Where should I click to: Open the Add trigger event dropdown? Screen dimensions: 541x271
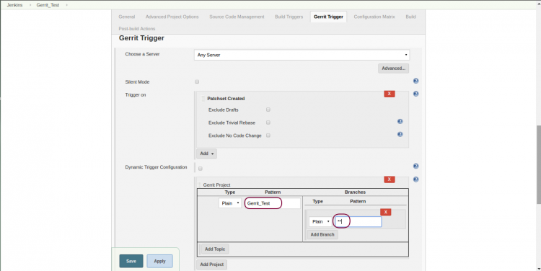(207, 154)
